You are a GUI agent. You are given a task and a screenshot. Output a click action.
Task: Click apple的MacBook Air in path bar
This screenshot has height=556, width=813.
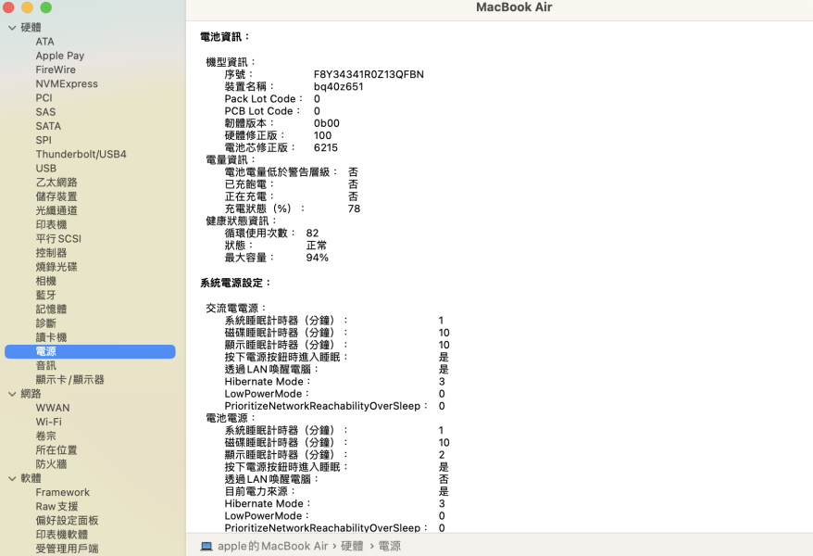click(273, 547)
